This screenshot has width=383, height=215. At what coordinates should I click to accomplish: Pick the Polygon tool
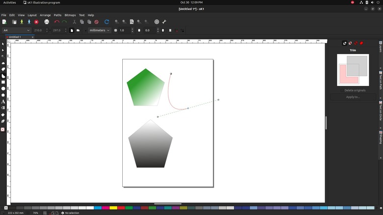pos(3,95)
